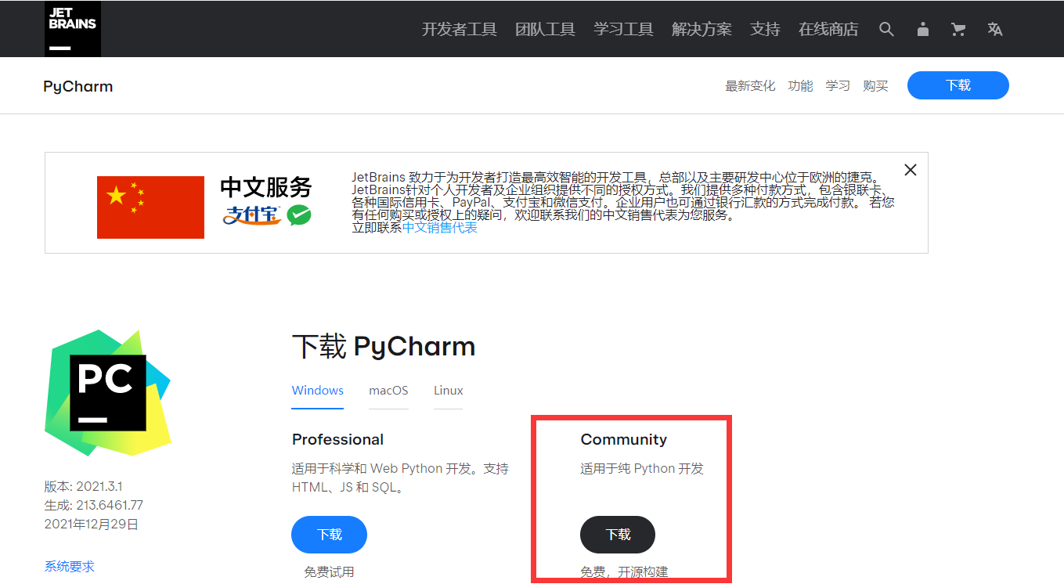Screen dimensions: 1064x584
Task: Open the 系统要求 link
Action: [70, 566]
